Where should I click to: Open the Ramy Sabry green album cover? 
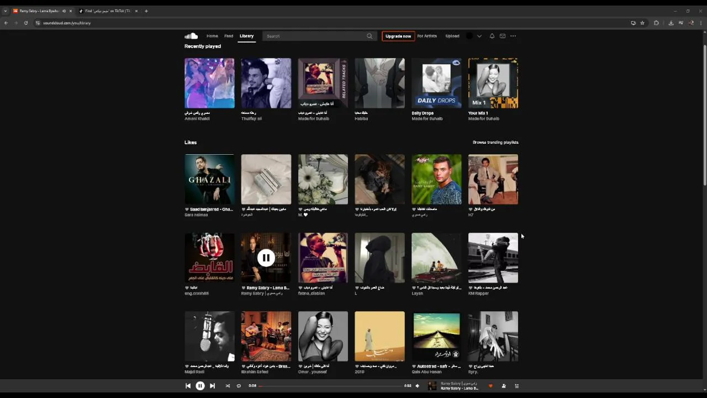point(436,179)
